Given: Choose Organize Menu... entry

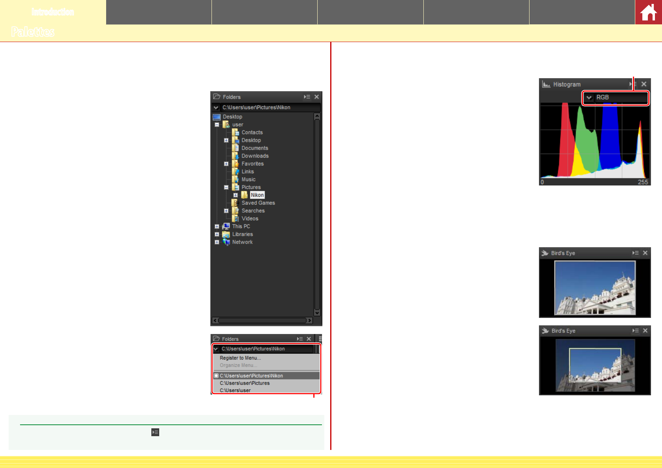Looking at the screenshot, I should tap(239, 365).
